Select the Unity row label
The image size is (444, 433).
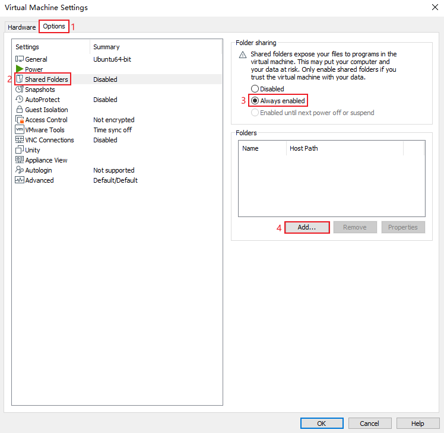pos(33,150)
